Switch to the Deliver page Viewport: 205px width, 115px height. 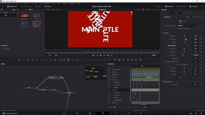tap(141, 113)
